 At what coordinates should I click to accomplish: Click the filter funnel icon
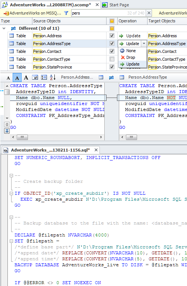(66, 13)
